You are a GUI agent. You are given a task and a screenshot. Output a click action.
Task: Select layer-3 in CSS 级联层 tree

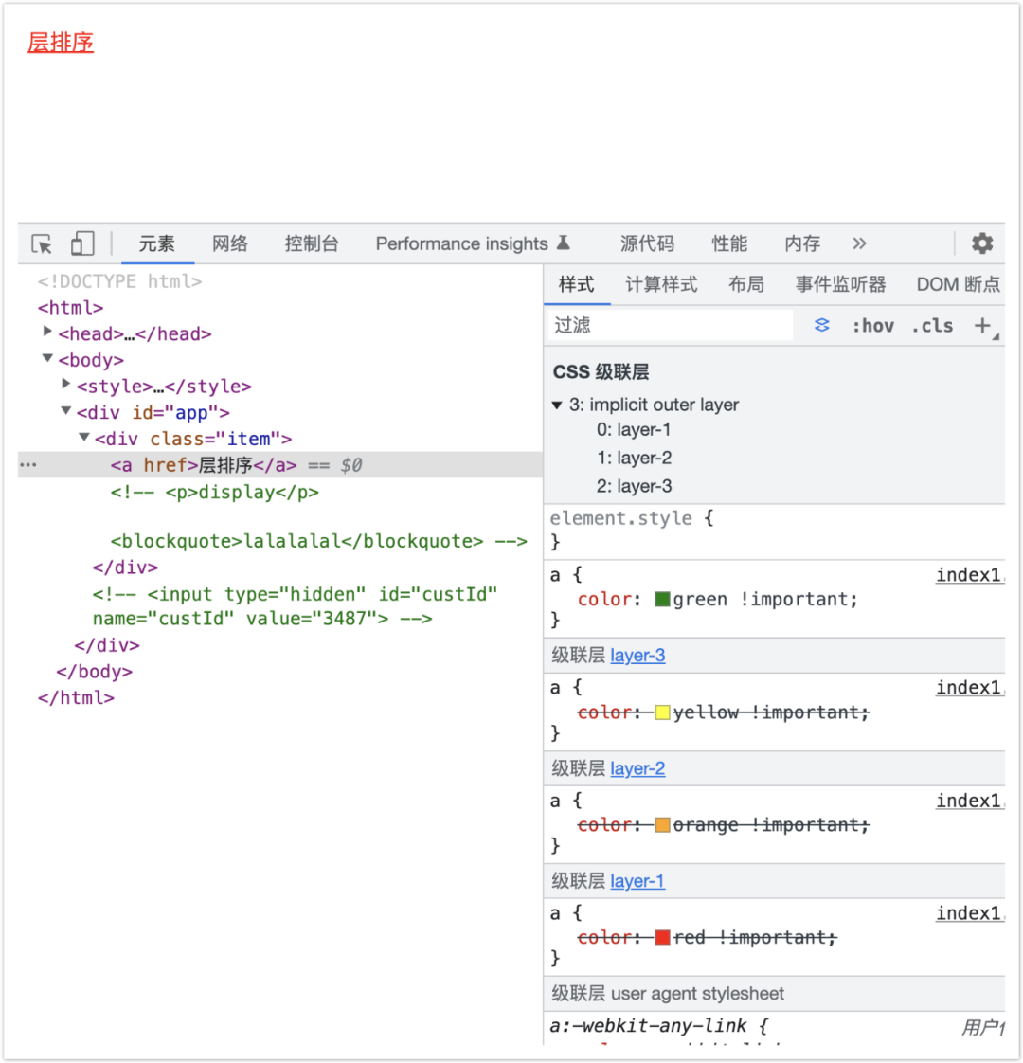coord(634,486)
